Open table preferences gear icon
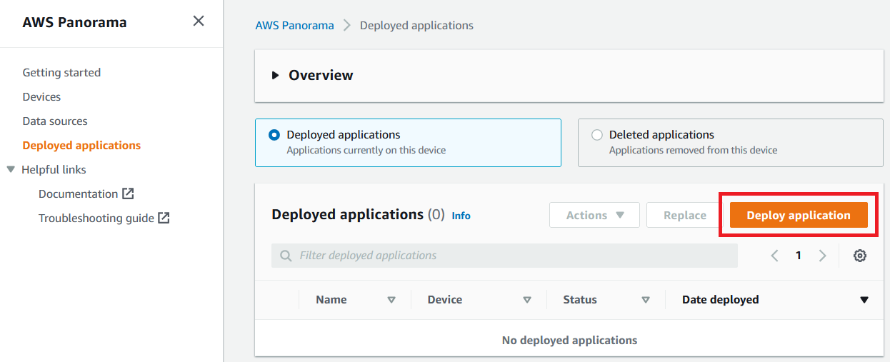The height and width of the screenshot is (362, 890). tap(860, 256)
